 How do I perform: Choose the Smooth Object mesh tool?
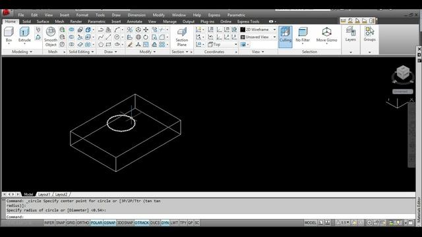click(x=51, y=37)
